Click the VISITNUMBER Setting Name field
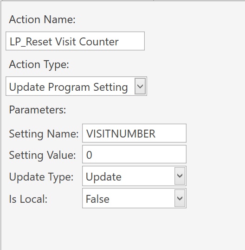245x250 pixels. [x=134, y=133]
